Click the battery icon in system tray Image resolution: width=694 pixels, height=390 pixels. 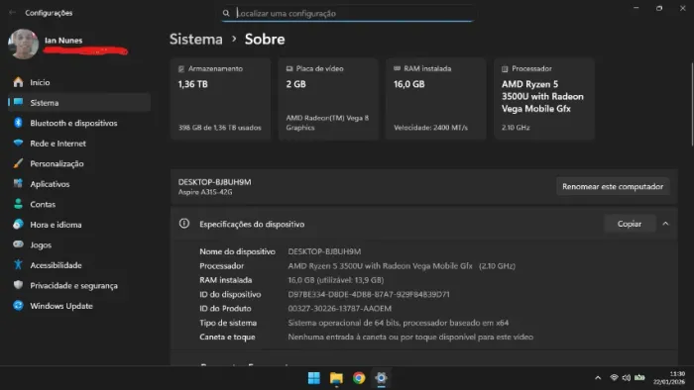click(x=639, y=377)
